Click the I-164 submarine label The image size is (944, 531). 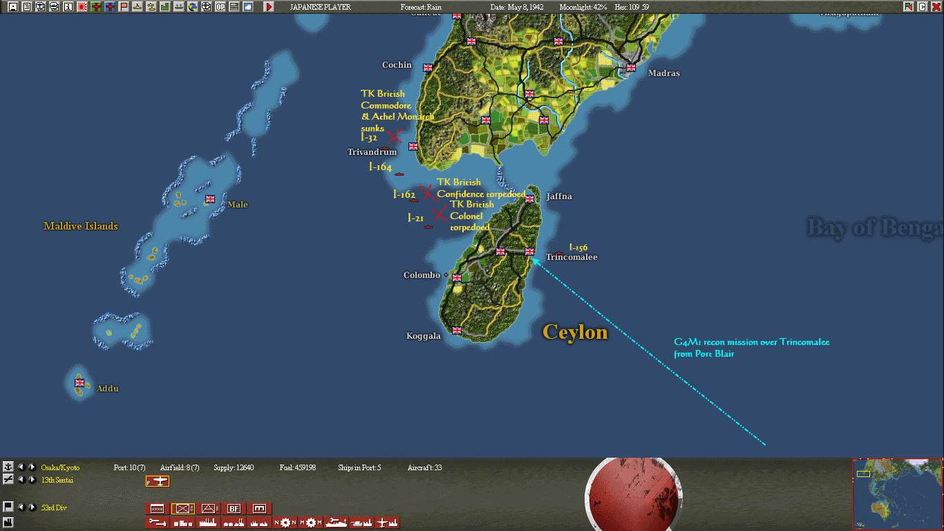pyautogui.click(x=380, y=167)
